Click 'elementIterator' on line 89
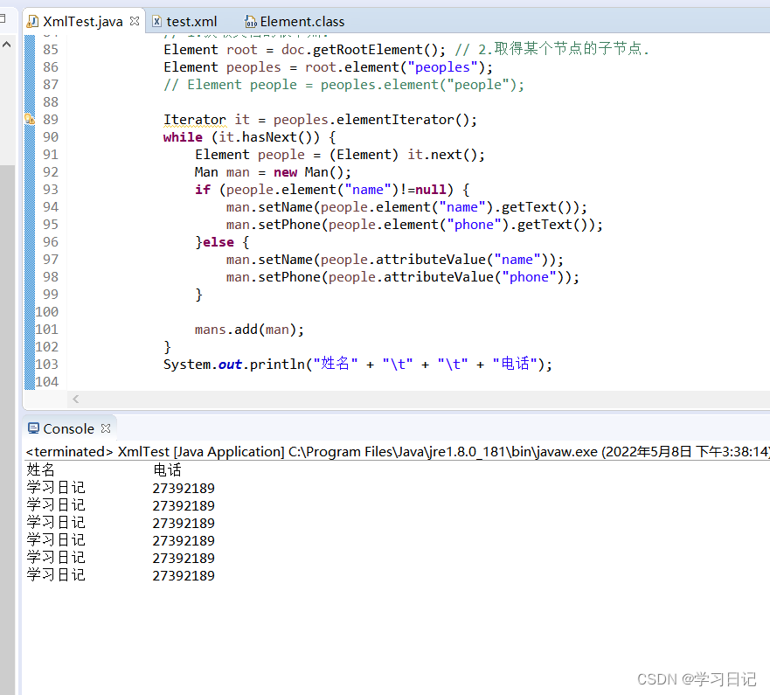Image resolution: width=770 pixels, height=695 pixels. pyautogui.click(x=395, y=120)
